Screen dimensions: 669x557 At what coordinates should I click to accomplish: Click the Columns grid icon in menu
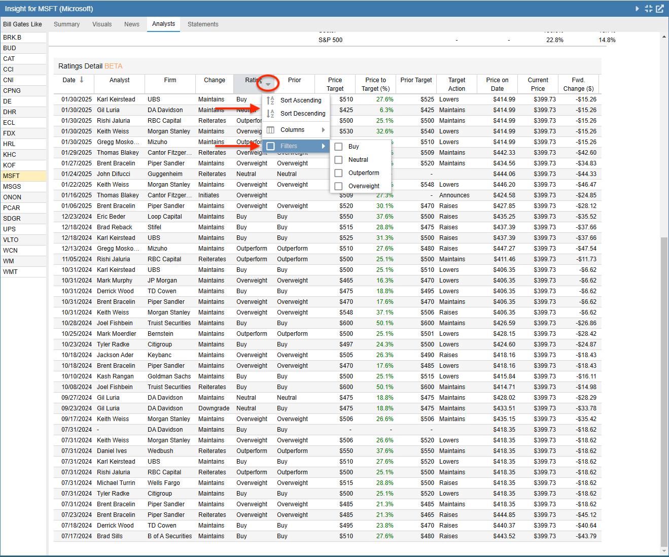click(270, 130)
